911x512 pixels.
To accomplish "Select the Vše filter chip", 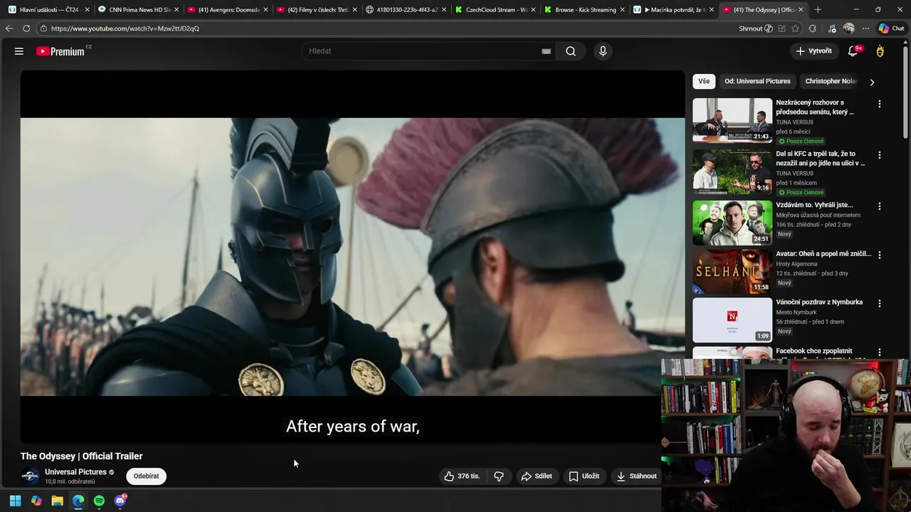I will point(704,81).
